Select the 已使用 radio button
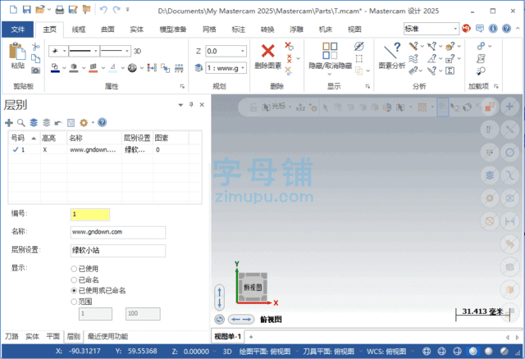 pos(74,269)
